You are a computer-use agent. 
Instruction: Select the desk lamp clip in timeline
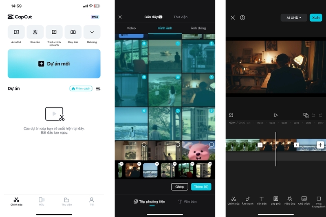point(278,145)
